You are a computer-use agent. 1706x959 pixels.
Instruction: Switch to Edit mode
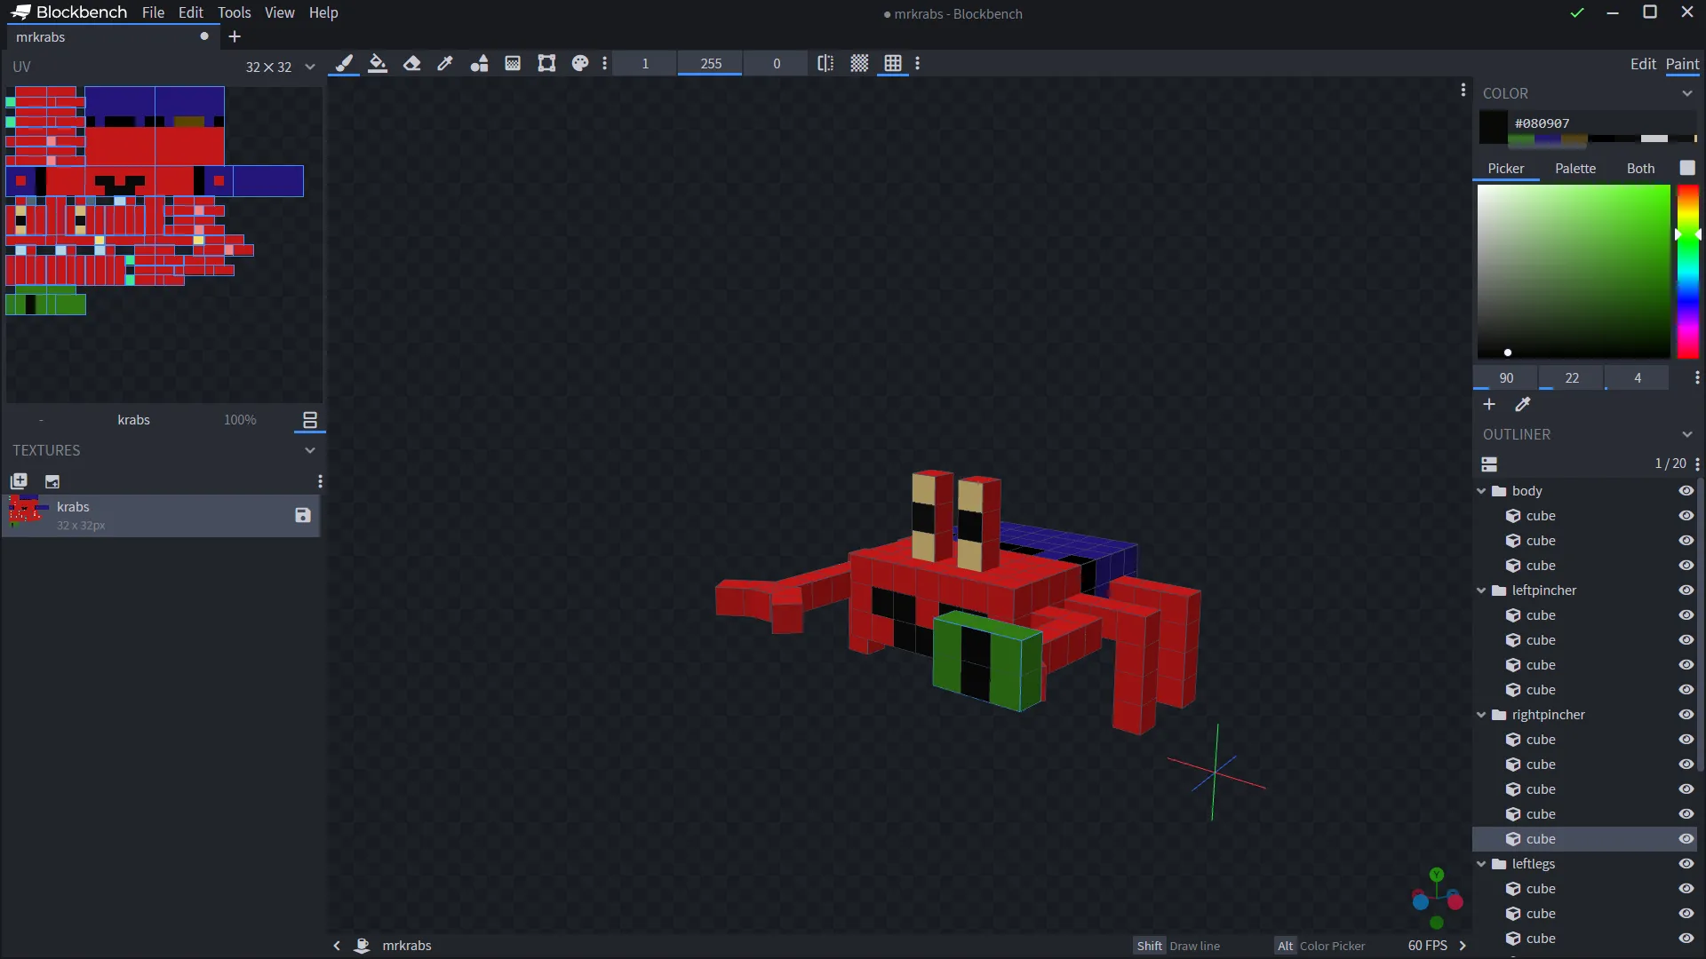coord(1643,64)
